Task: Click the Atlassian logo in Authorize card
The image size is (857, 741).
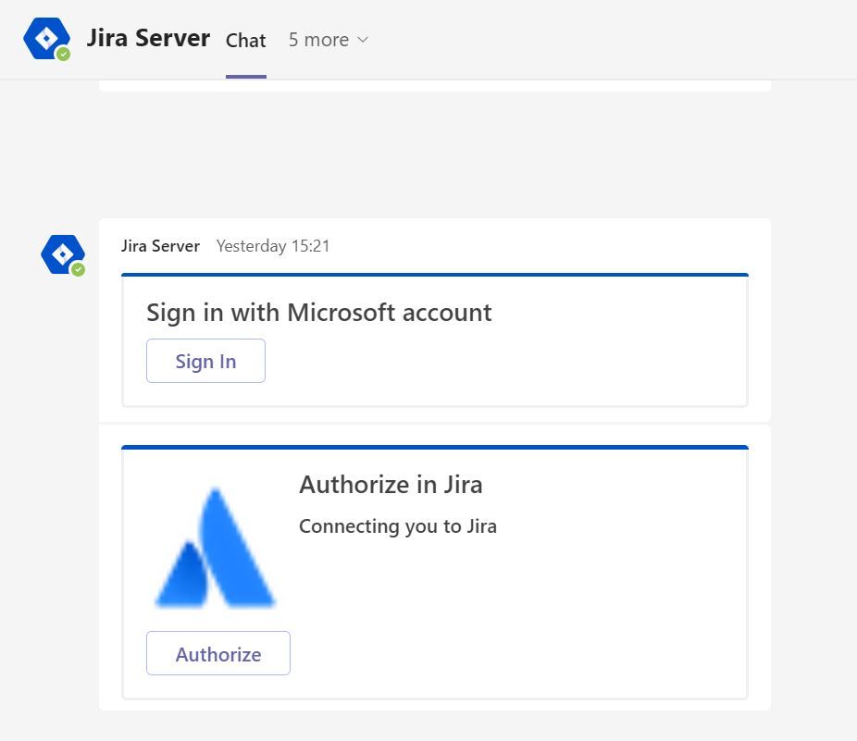Action: (215, 549)
